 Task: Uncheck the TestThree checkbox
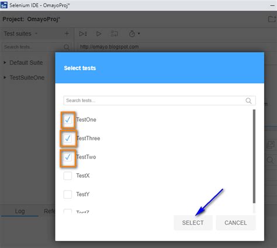(68, 138)
